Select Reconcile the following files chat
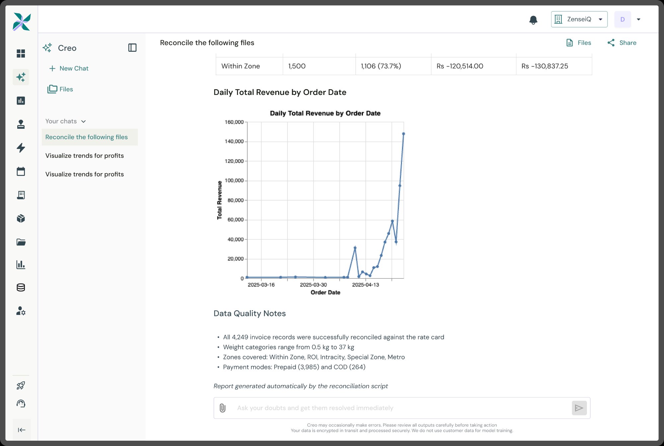 click(x=87, y=137)
